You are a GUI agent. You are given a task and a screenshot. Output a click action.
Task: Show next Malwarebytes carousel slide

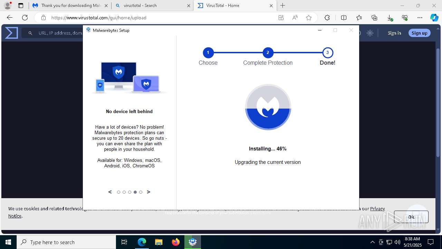[x=148, y=192]
